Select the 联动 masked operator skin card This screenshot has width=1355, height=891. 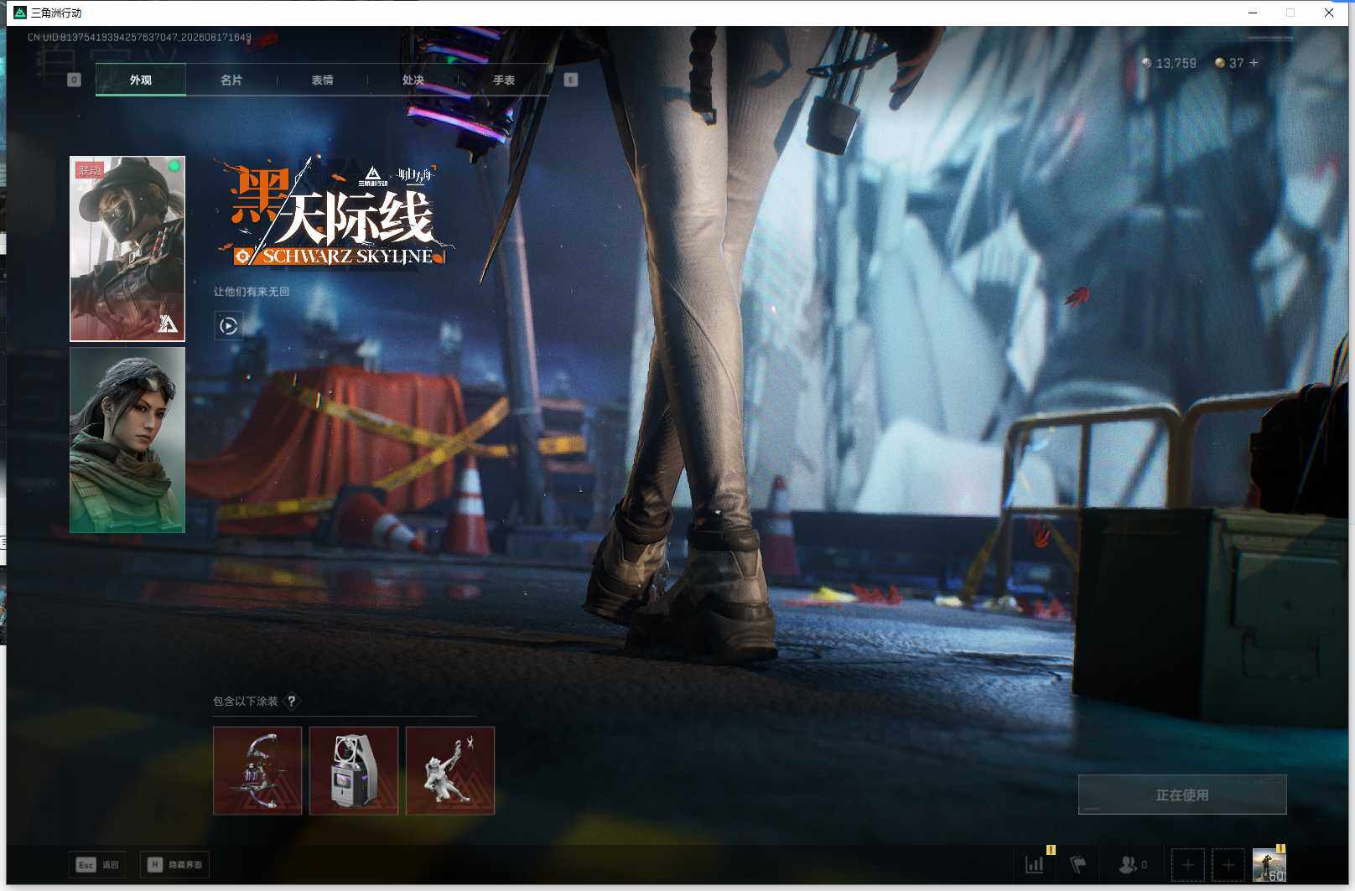coord(127,249)
